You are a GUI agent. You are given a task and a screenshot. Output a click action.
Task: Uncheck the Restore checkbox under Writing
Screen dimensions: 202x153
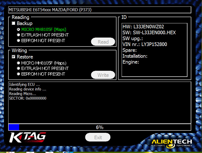tap(13, 57)
